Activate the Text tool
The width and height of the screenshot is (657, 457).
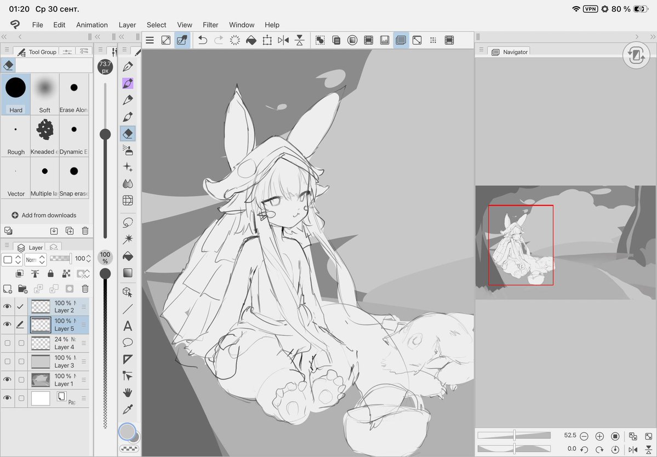[x=128, y=326]
